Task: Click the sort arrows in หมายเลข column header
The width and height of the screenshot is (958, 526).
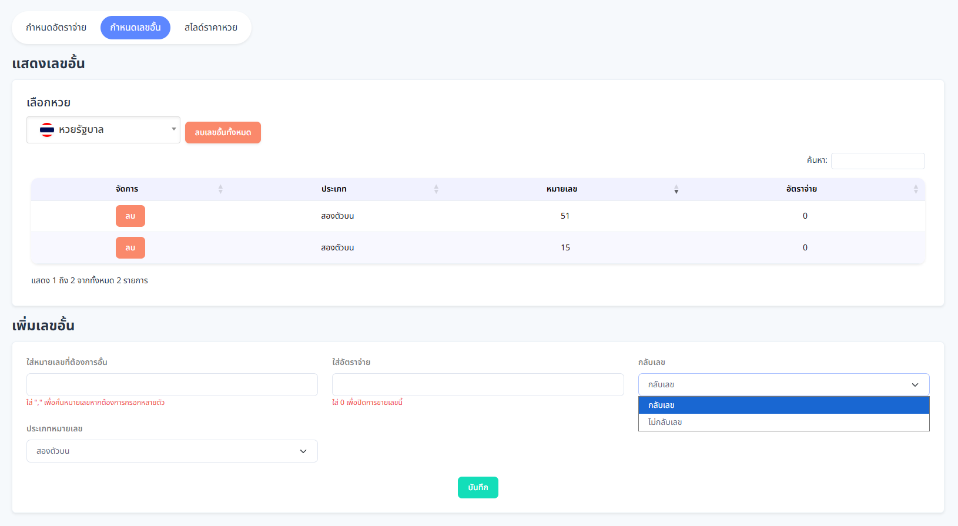Action: (676, 189)
